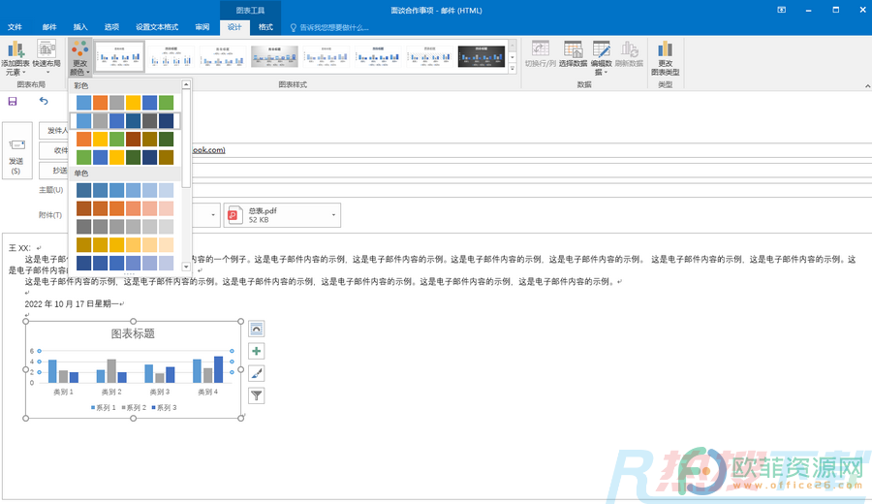The width and height of the screenshot is (872, 504).
Task: Click color palette scrollbar down arrow
Action: 186,267
